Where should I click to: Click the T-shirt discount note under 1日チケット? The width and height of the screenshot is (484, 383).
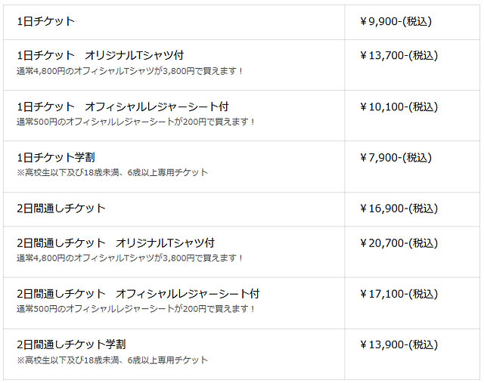pyautogui.click(x=130, y=71)
